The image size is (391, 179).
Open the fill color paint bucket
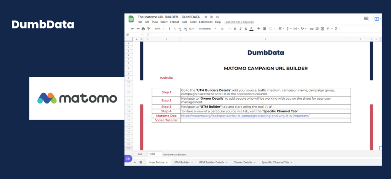pos(259,29)
